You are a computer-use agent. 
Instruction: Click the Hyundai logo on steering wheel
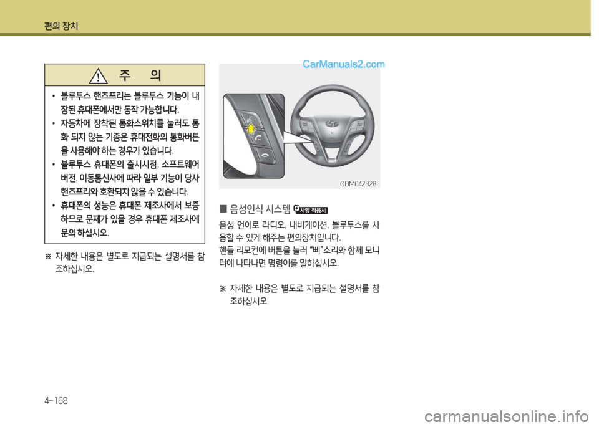tap(332, 123)
